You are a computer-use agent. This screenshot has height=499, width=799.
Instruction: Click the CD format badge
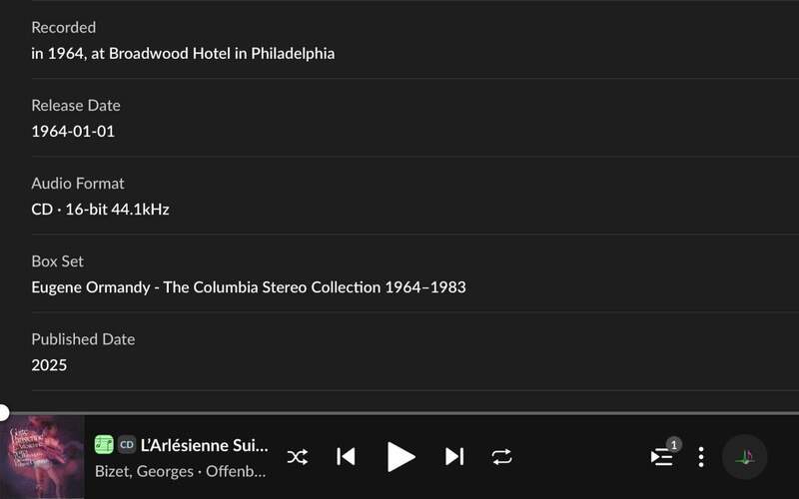click(x=127, y=445)
